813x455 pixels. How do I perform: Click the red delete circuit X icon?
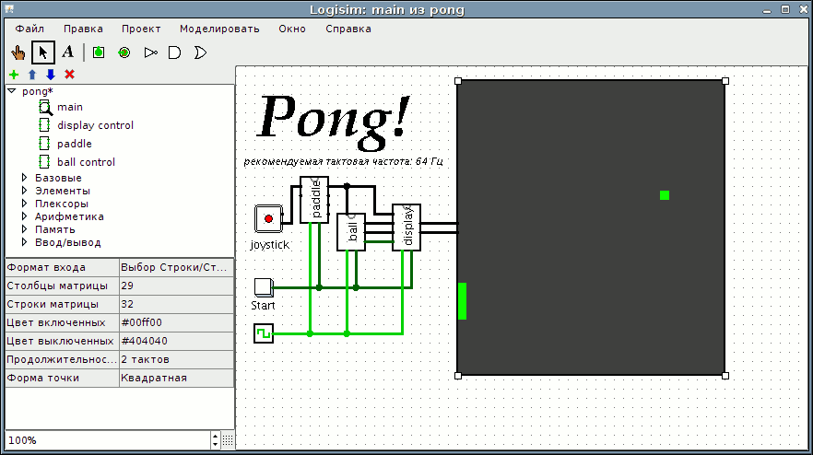click(69, 75)
